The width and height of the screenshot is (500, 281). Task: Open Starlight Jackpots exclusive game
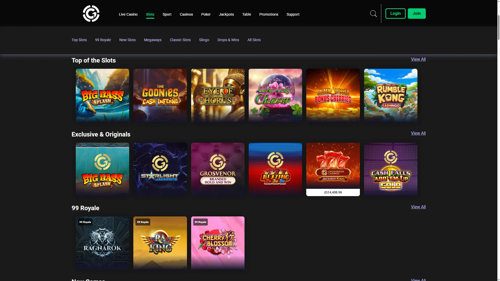click(160, 169)
